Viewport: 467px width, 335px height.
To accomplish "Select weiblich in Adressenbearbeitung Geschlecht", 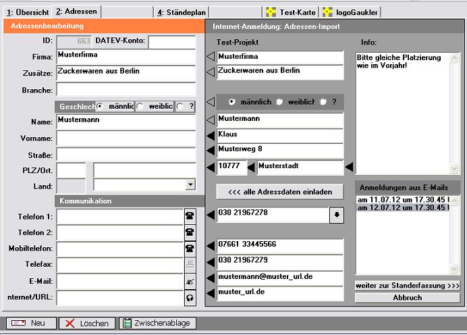I will 140,106.
